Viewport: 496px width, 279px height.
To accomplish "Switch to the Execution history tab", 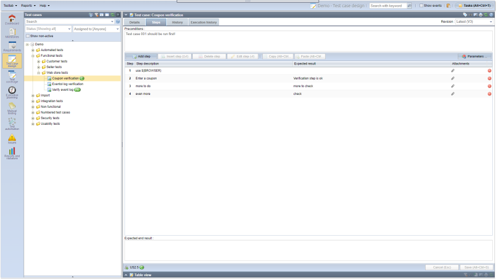I will coord(204,22).
